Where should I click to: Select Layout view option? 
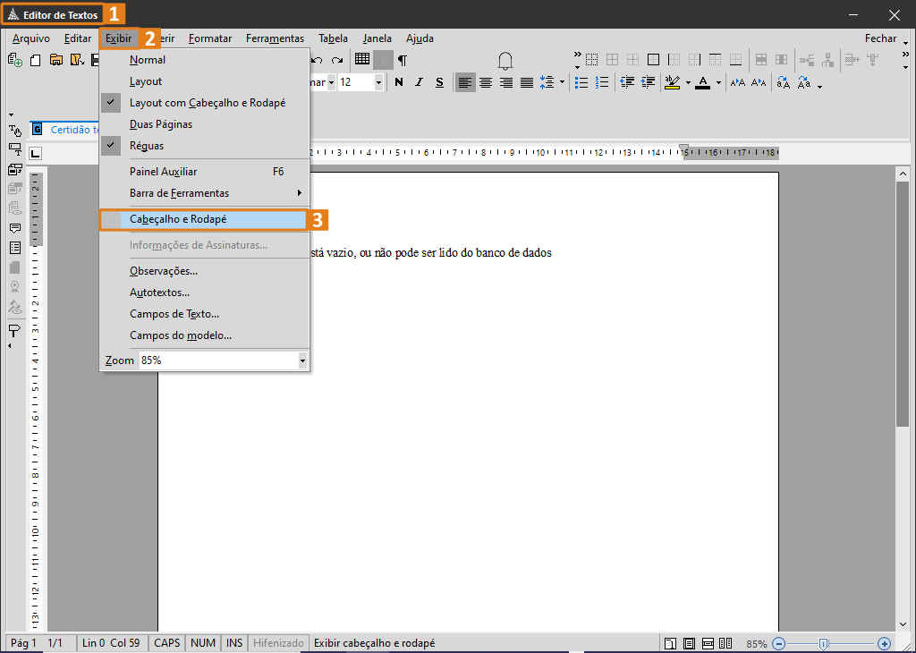point(205,81)
